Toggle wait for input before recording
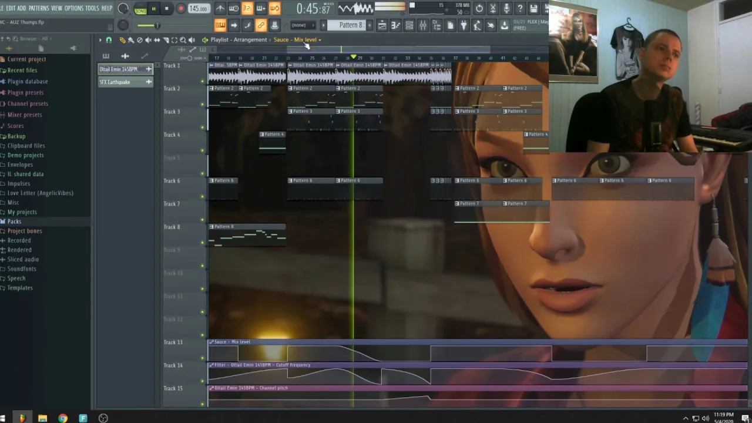The image size is (752, 423). [x=234, y=8]
